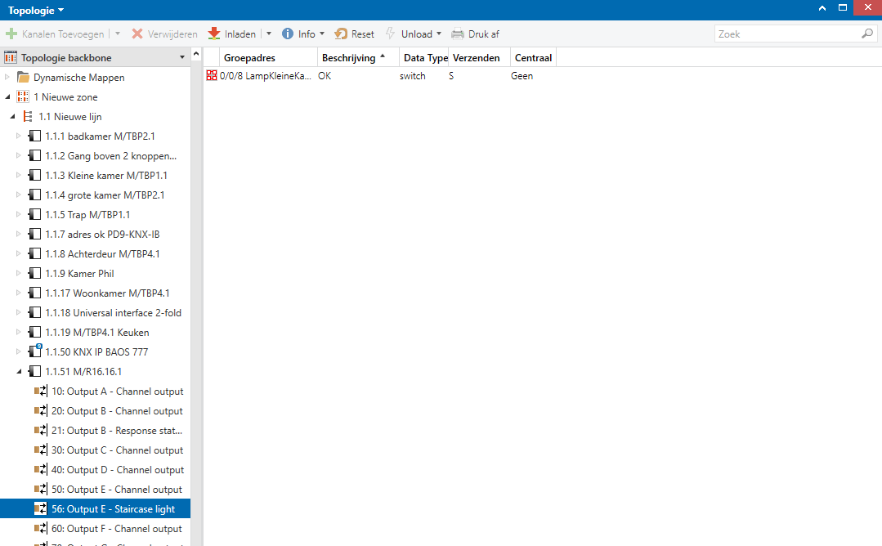This screenshot has height=546, width=882.
Task: Open the Topologie backbone header dropdown
Action: 181,58
